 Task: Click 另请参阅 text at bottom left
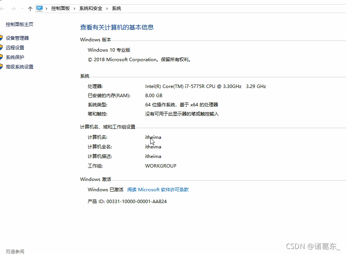tap(15, 251)
